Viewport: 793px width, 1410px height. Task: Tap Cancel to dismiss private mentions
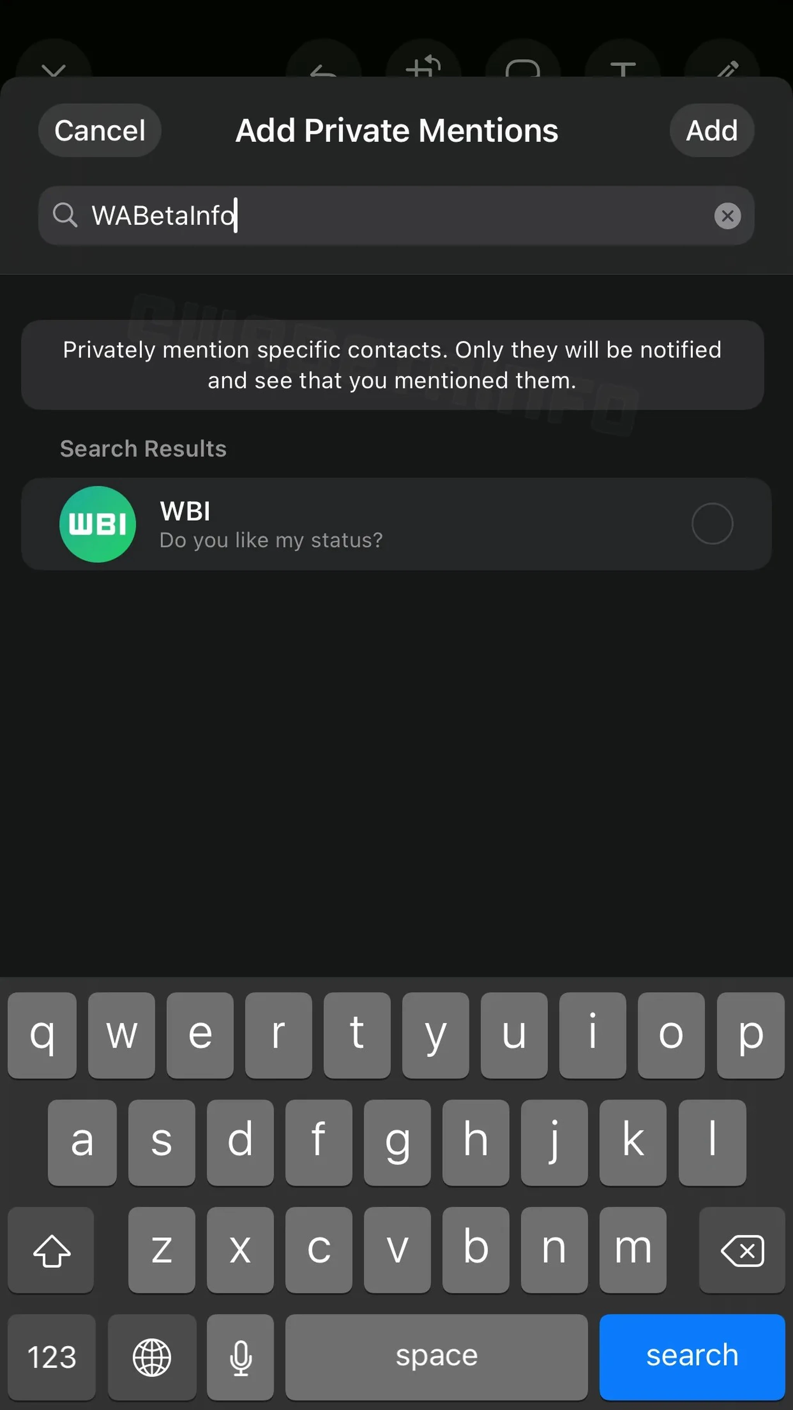100,130
